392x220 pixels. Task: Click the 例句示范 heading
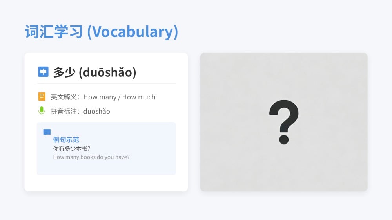(66, 140)
